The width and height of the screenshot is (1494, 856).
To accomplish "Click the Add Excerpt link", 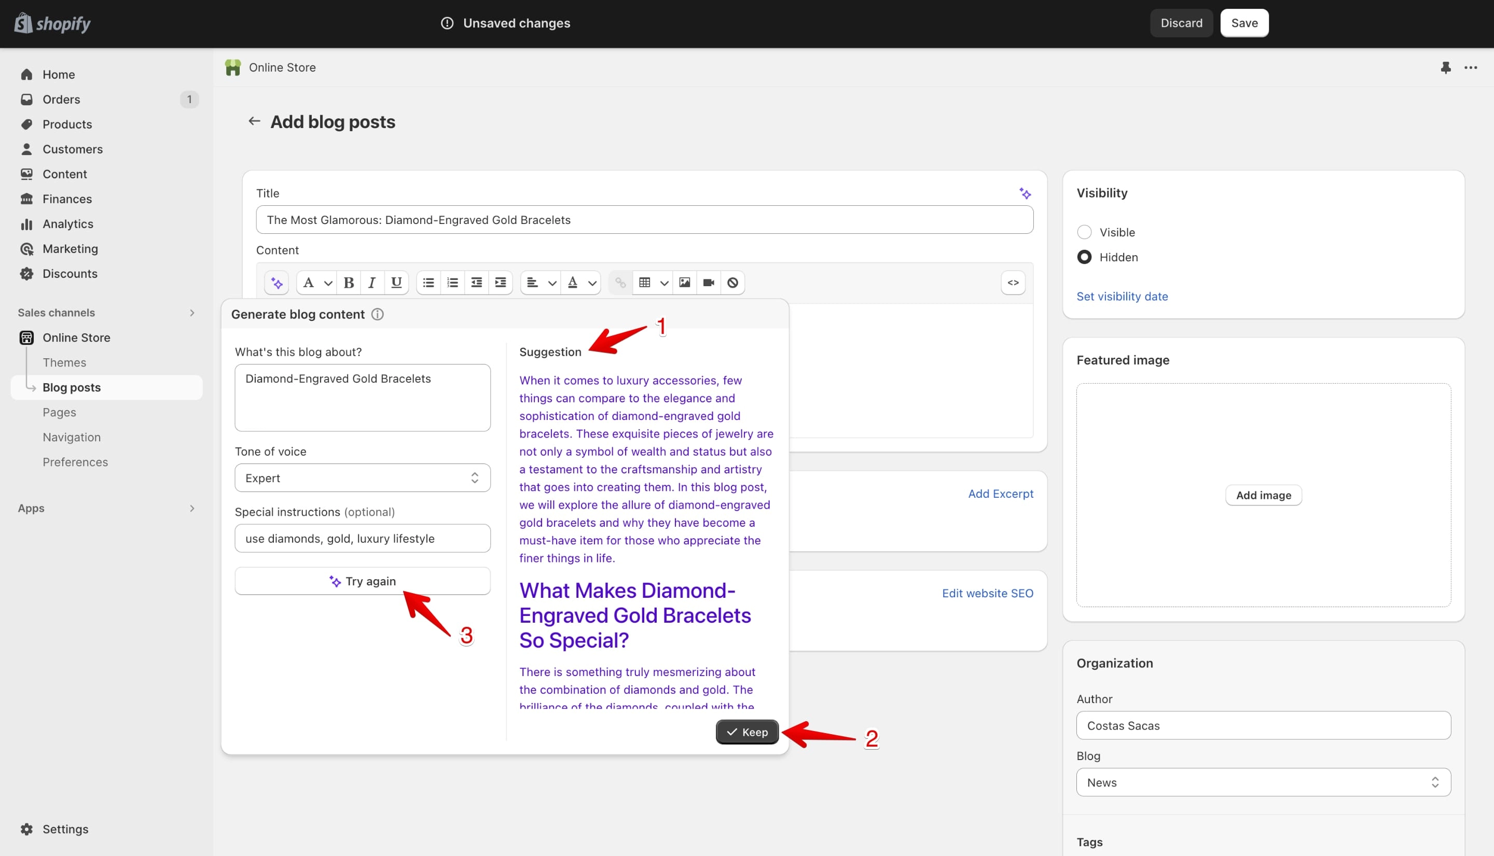I will pos(1001,494).
